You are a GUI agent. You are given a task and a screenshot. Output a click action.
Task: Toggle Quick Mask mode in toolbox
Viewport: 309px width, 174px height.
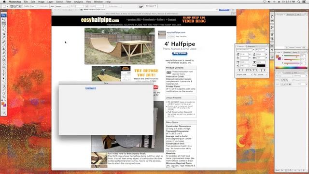3,109
